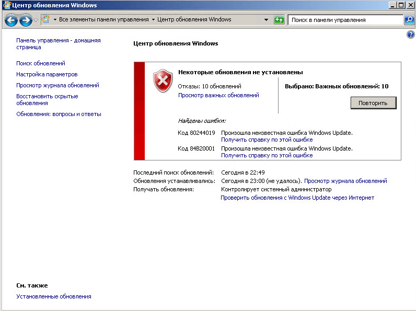The image size is (416, 311).
Task: Click the magnifier search icon
Action: 409,20
